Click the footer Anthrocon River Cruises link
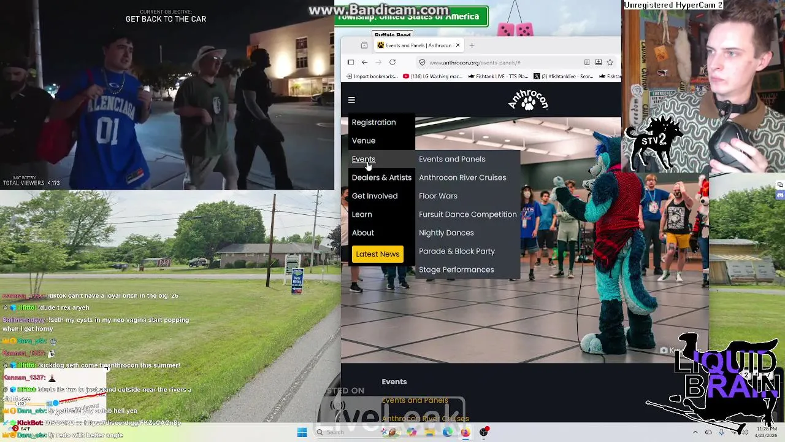Image resolution: width=785 pixels, height=442 pixels. 425,419
